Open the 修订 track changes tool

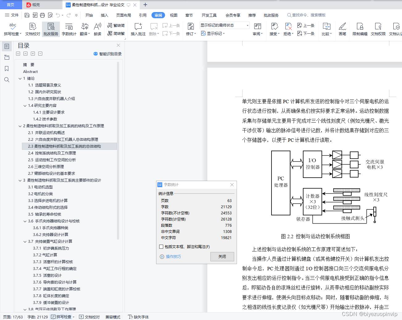coord(191,29)
